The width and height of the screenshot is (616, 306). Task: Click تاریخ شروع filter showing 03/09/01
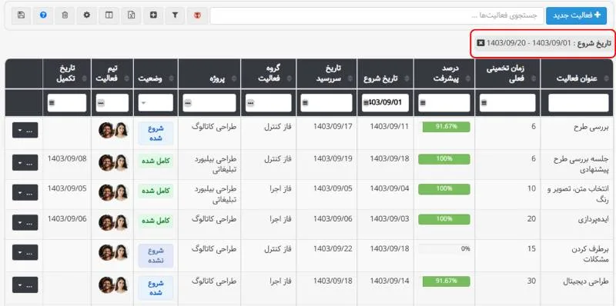tap(385, 103)
